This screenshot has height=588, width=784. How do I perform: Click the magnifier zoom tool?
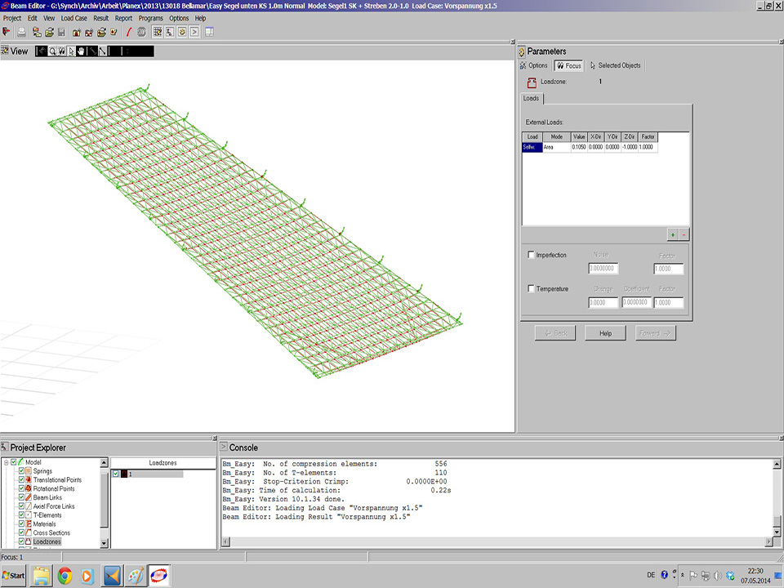click(52, 51)
